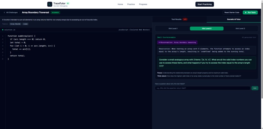Click the page vertical scrollbar
Screen dimensions: 263x129
click(262, 50)
